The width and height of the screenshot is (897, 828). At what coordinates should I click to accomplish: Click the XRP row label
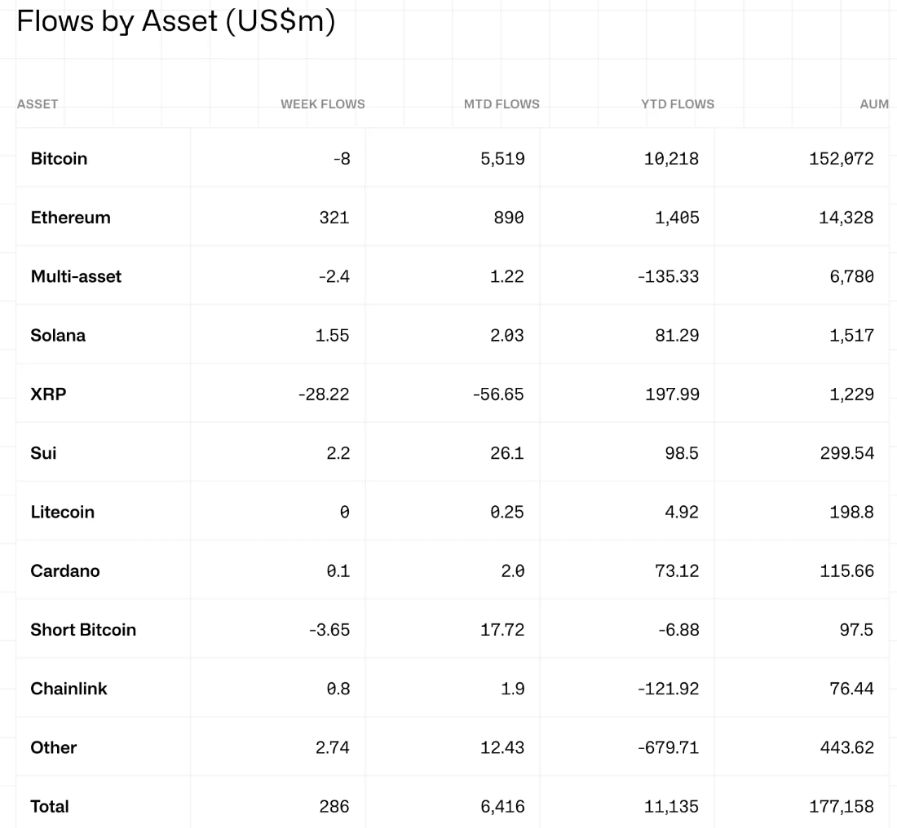(48, 394)
